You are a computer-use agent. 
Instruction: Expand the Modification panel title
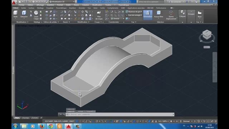(83, 22)
